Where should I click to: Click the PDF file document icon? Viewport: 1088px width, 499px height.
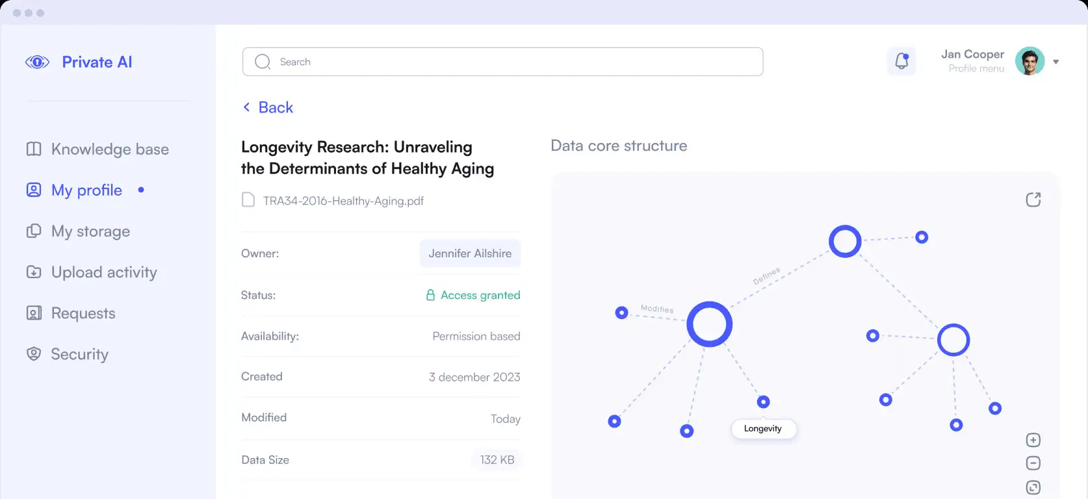click(x=248, y=200)
